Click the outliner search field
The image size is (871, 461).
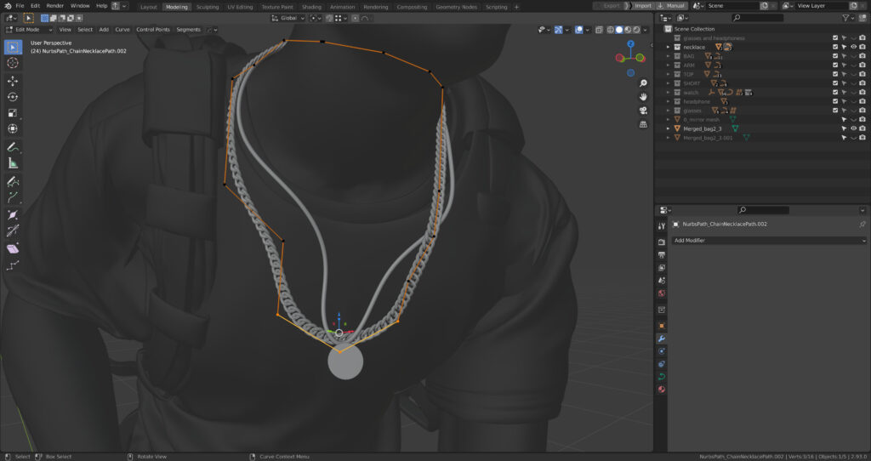pyautogui.click(x=757, y=18)
